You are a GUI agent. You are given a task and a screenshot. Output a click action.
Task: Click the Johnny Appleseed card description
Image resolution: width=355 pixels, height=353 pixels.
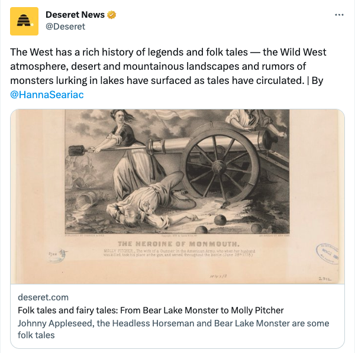coord(173,329)
